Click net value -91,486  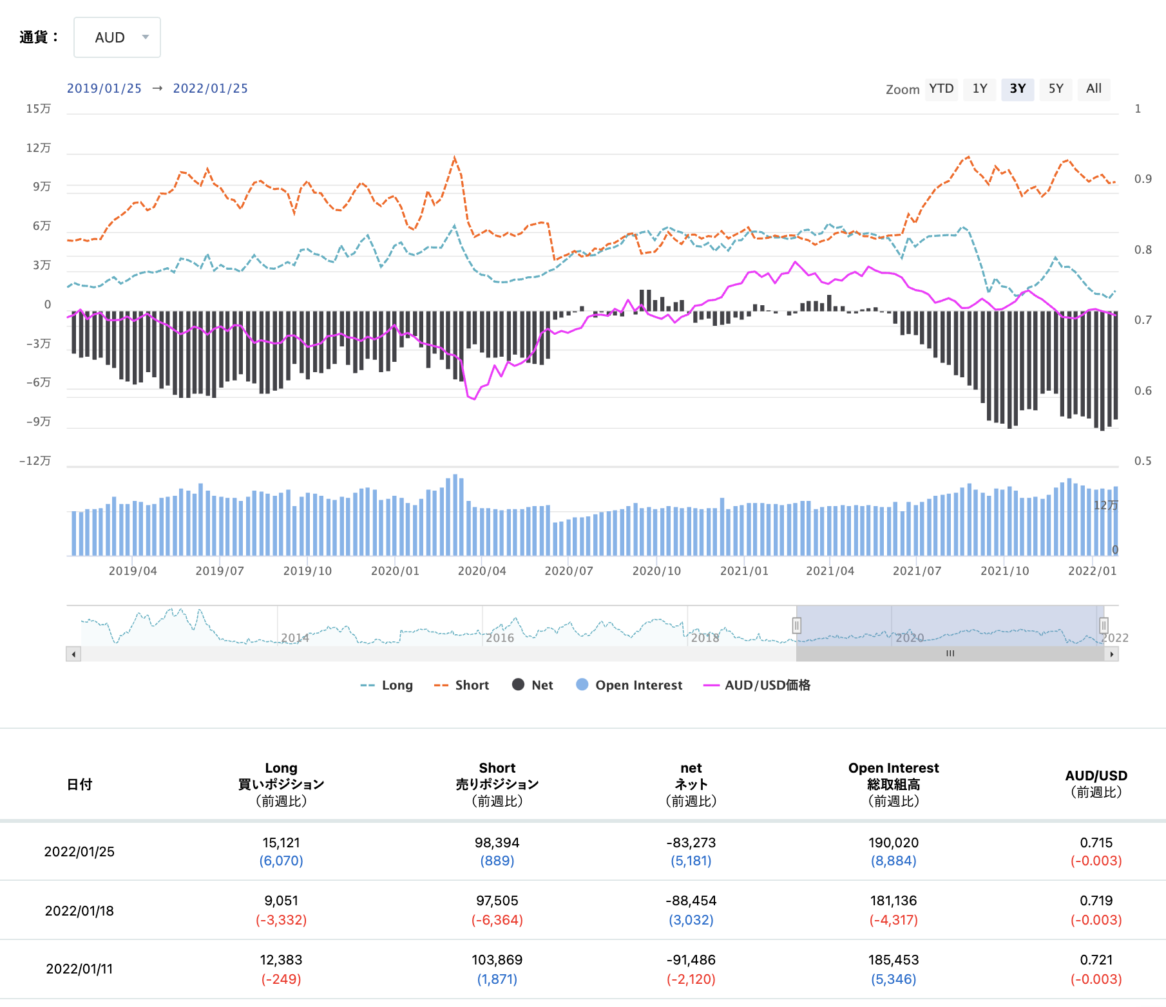pyautogui.click(x=691, y=960)
